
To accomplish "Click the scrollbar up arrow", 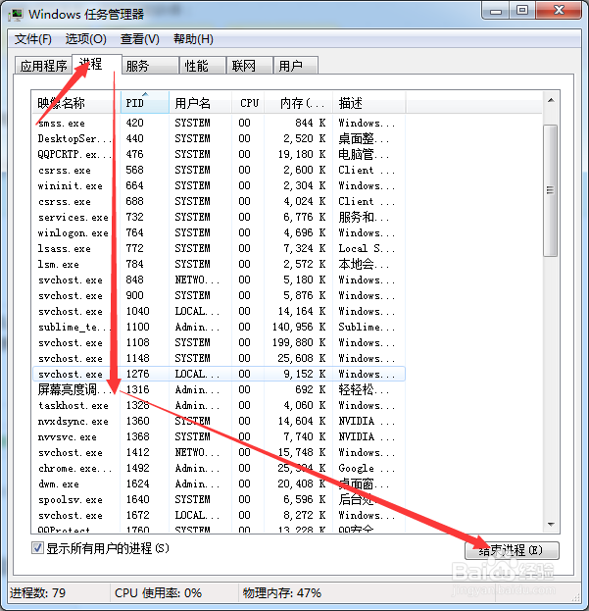I will pos(551,101).
